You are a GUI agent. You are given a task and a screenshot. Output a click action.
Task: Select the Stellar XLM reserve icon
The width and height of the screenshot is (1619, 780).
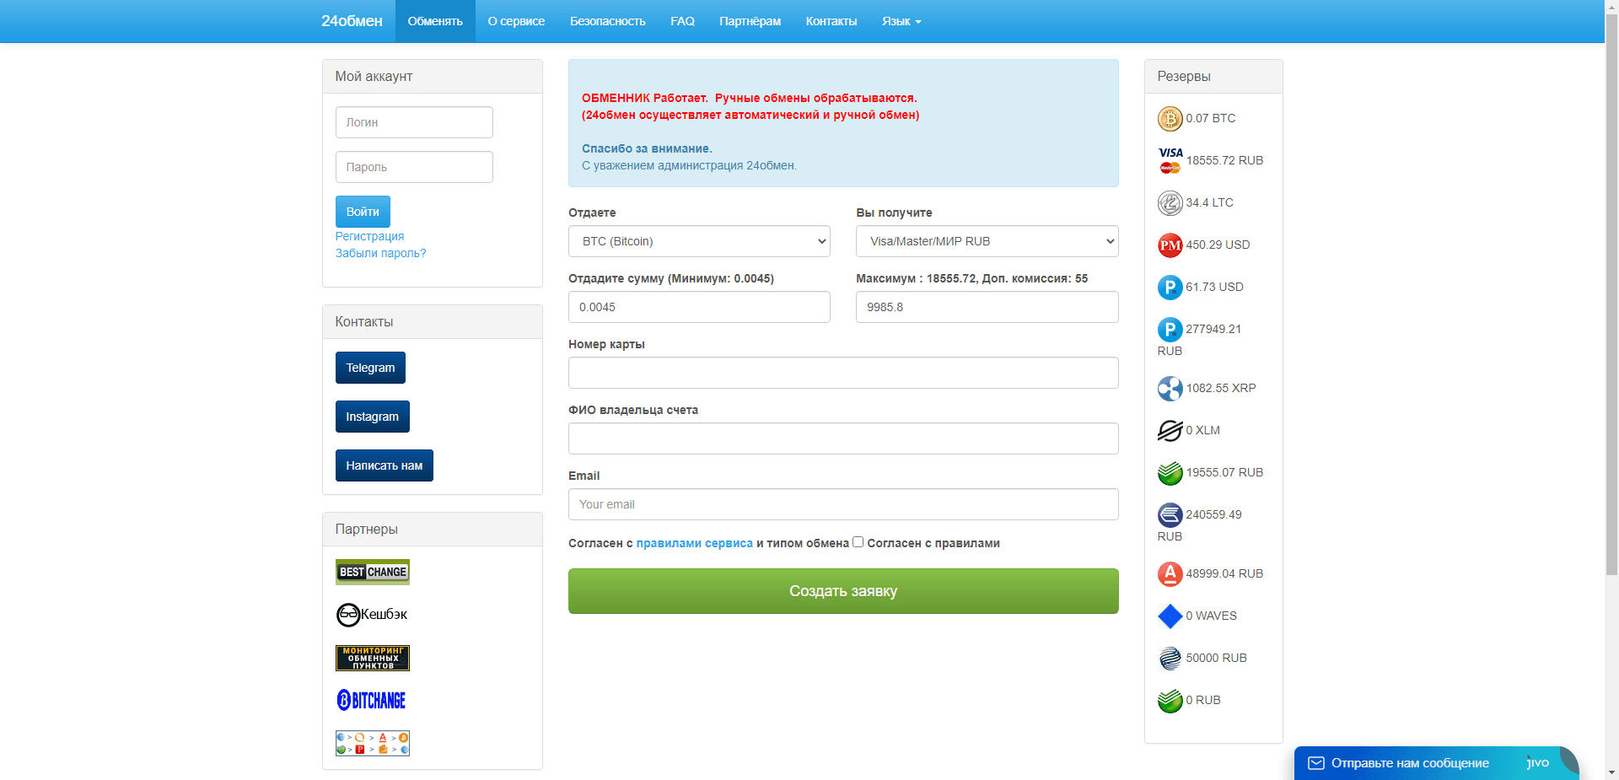click(1170, 431)
